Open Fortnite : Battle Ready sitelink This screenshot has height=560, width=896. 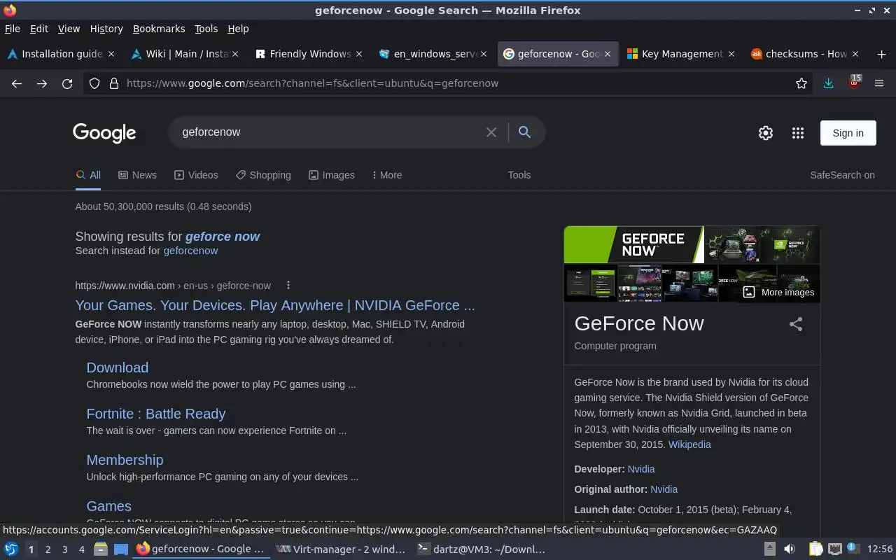155,414
